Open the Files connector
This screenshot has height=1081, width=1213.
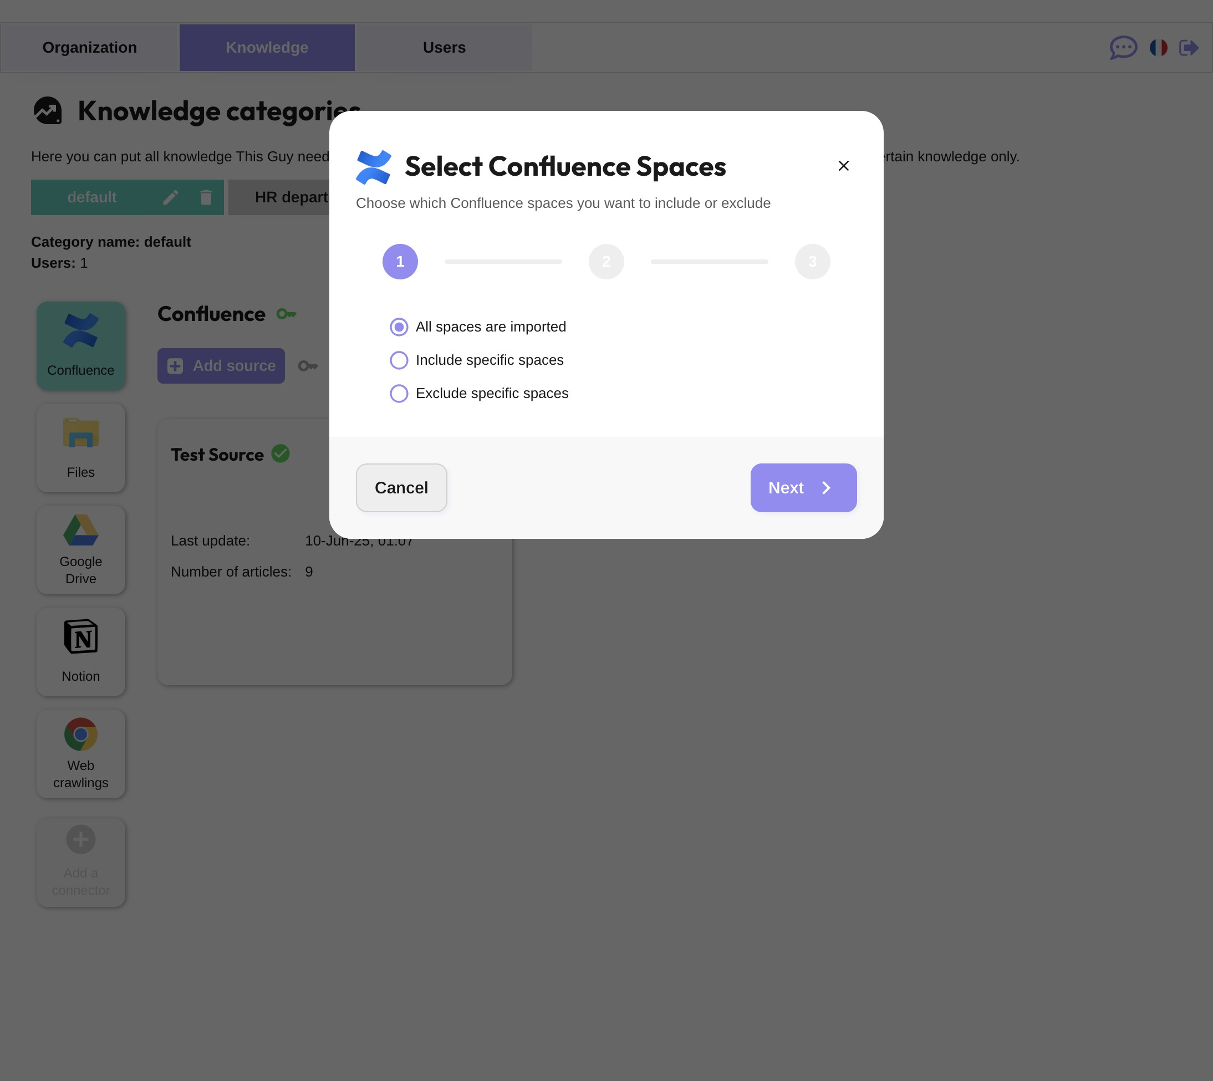[81, 448]
